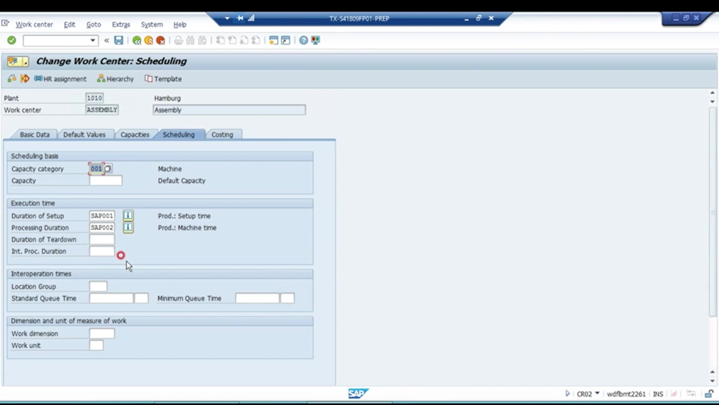The width and height of the screenshot is (719, 405).
Task: Click the Last Page icon
Action: tap(256, 40)
